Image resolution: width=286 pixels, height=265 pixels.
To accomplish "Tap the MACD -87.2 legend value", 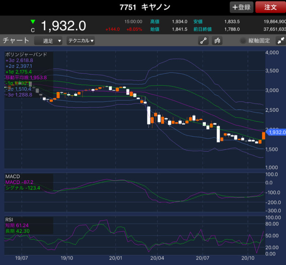I will 19,182.
